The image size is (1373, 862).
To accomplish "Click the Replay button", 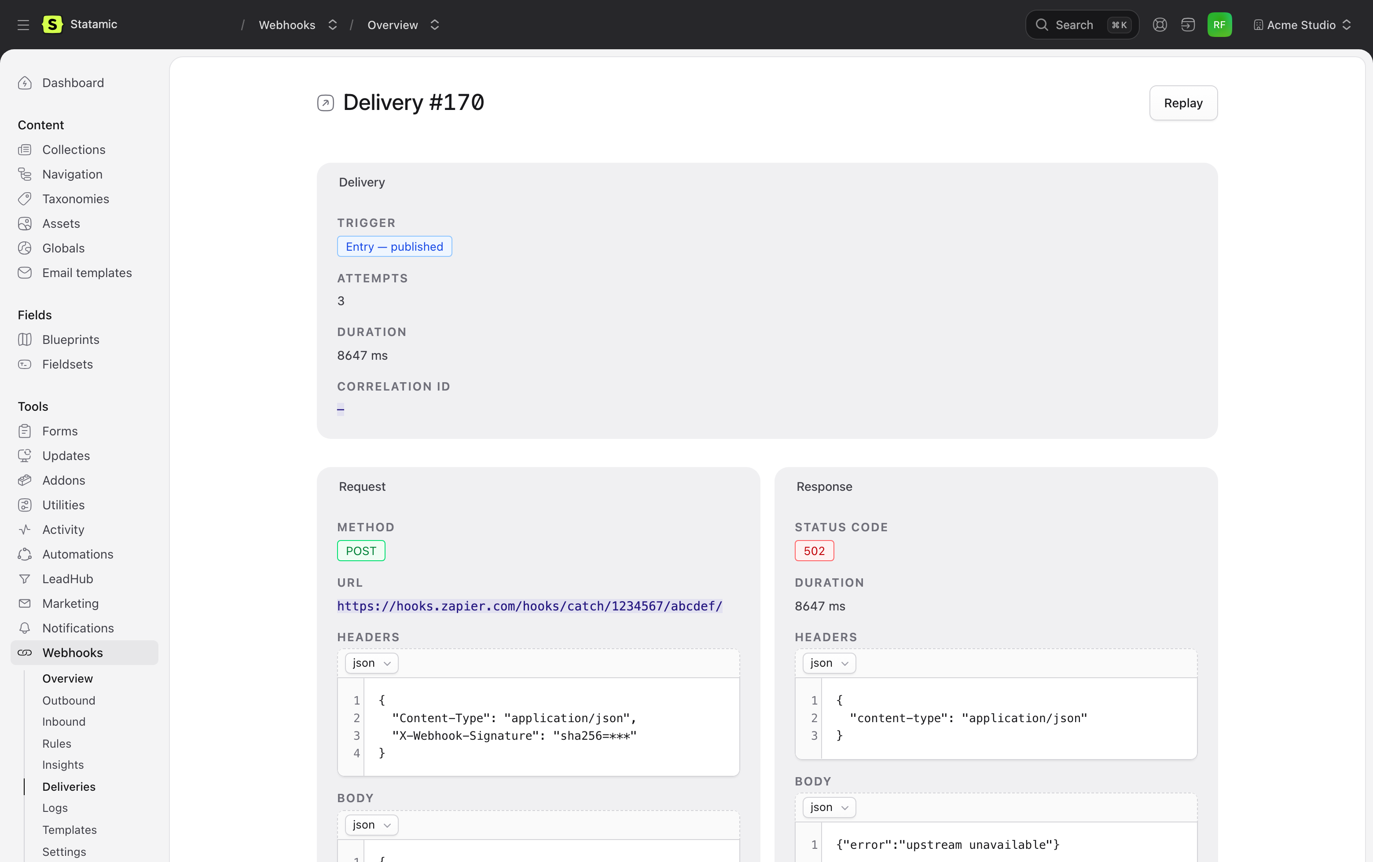I will (x=1183, y=103).
